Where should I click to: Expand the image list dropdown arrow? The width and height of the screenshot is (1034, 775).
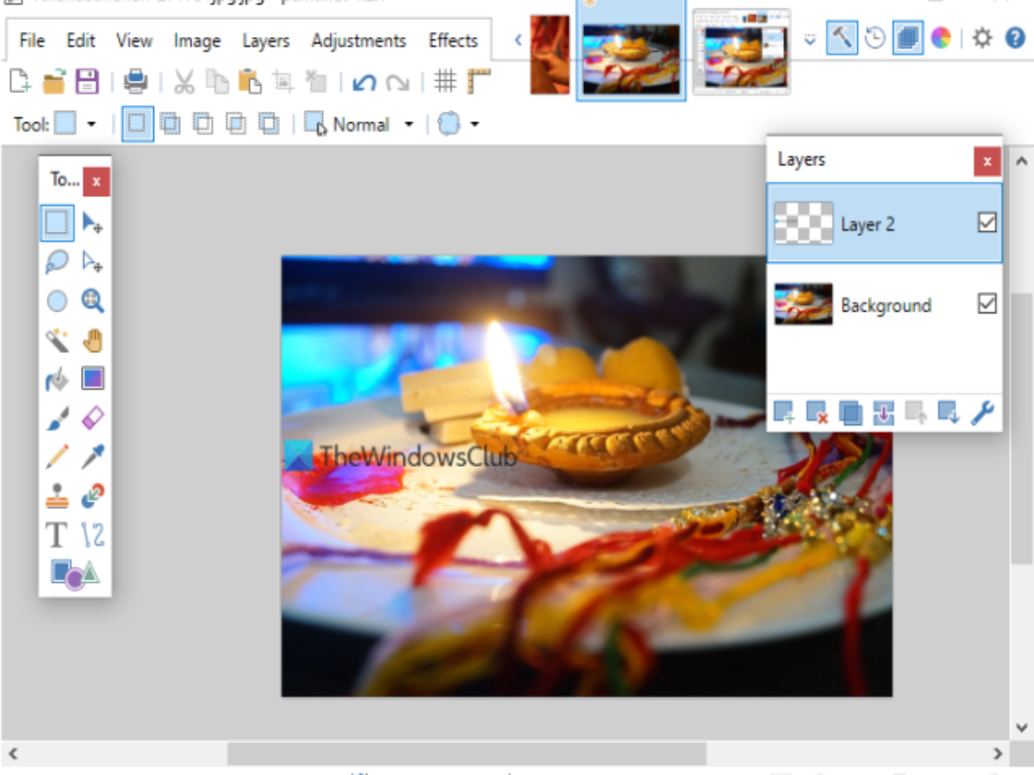809,39
